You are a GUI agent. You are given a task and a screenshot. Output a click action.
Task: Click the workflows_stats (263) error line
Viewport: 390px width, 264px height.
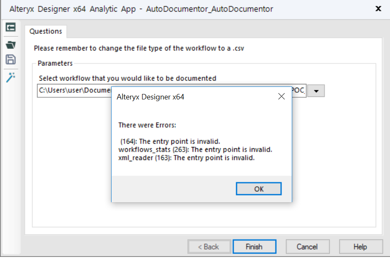[195, 150]
